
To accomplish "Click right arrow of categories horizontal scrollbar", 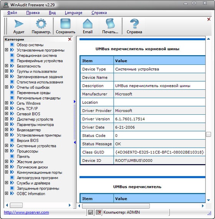I will point(69,205).
